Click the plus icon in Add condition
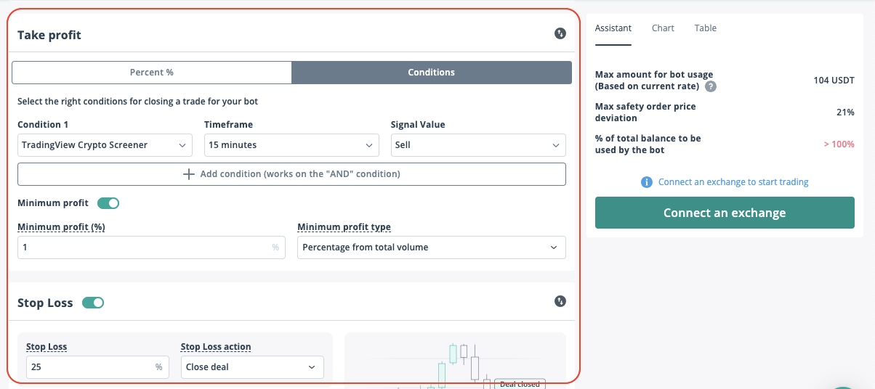Viewport: 875px width, 389px height. [x=189, y=174]
